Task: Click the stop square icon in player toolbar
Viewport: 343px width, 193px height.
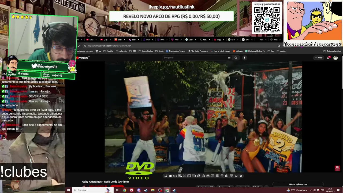Action: (x=170, y=176)
